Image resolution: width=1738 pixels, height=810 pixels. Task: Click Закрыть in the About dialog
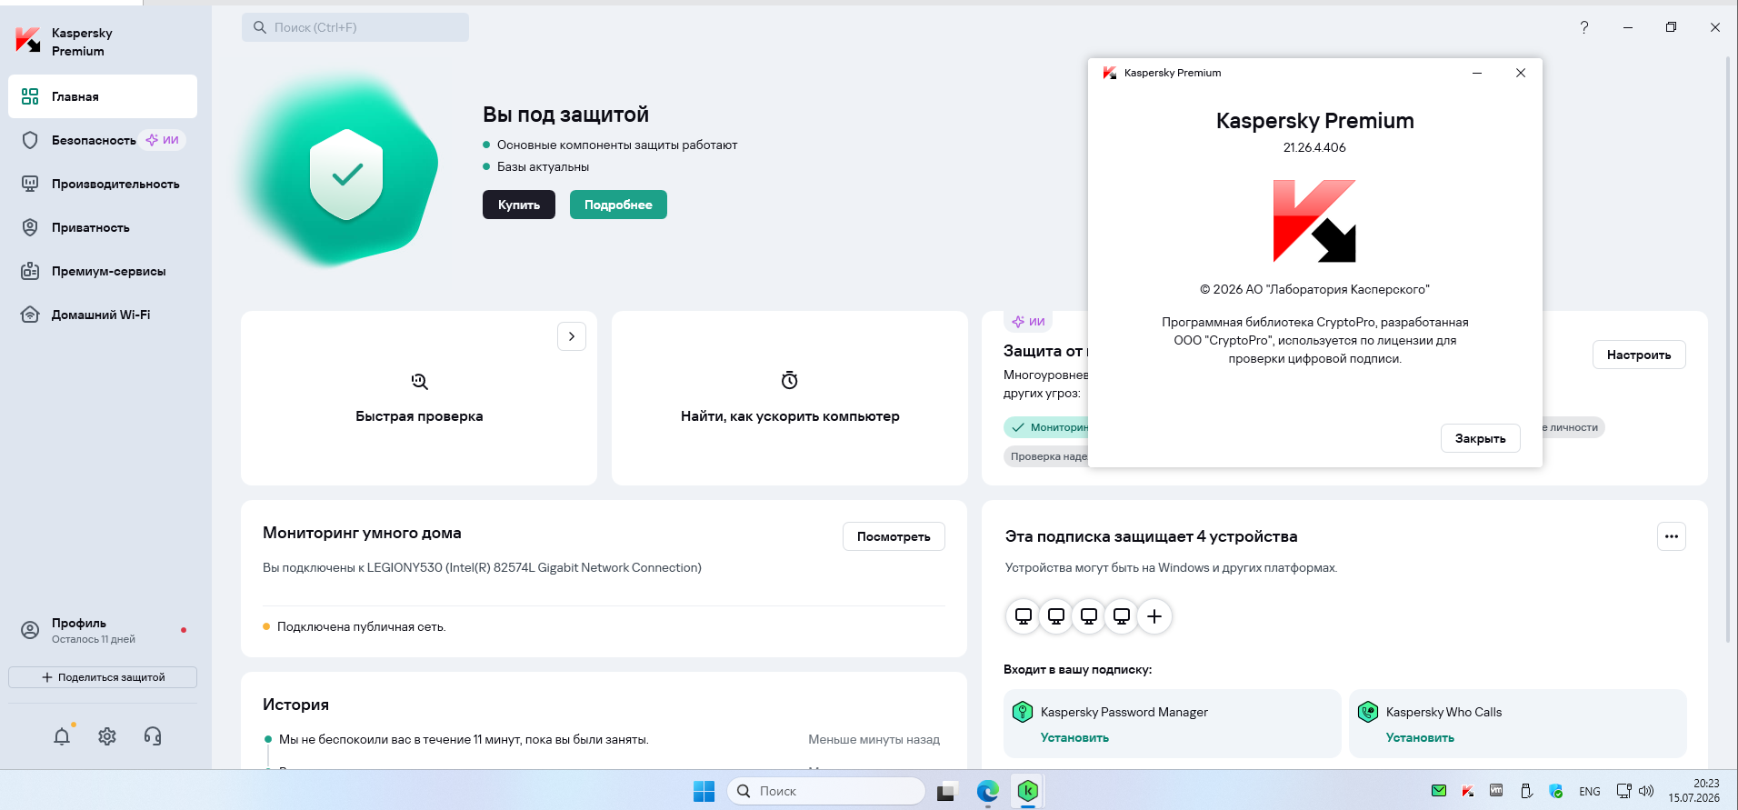1481,438
